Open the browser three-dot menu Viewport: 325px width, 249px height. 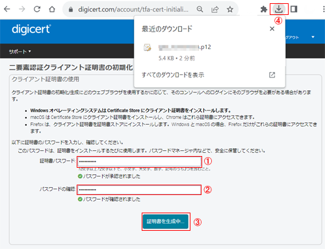[x=324, y=9]
